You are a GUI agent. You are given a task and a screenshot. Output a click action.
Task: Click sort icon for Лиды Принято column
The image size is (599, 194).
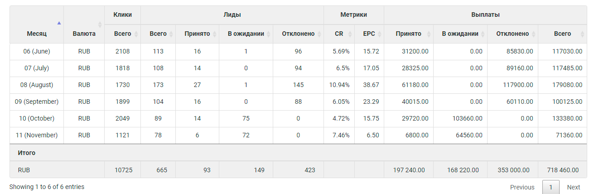[214, 34]
